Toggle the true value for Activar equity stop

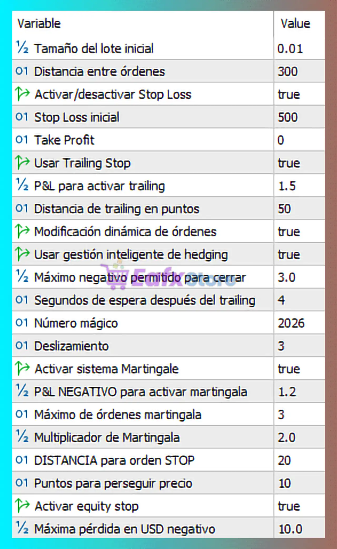[x=289, y=506]
